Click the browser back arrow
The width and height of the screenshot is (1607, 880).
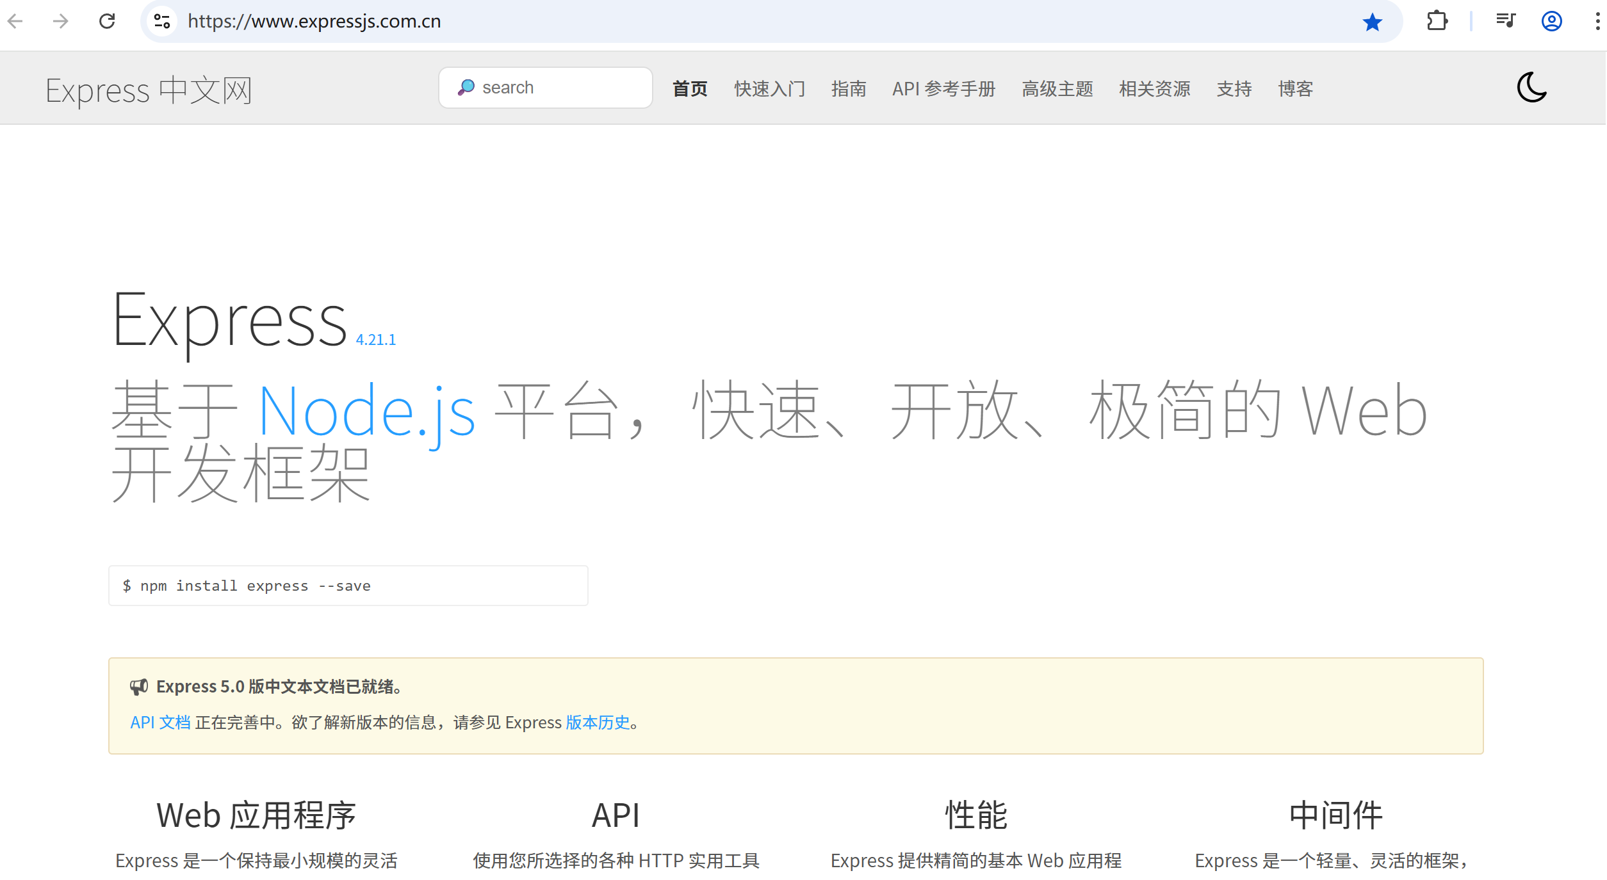15,21
